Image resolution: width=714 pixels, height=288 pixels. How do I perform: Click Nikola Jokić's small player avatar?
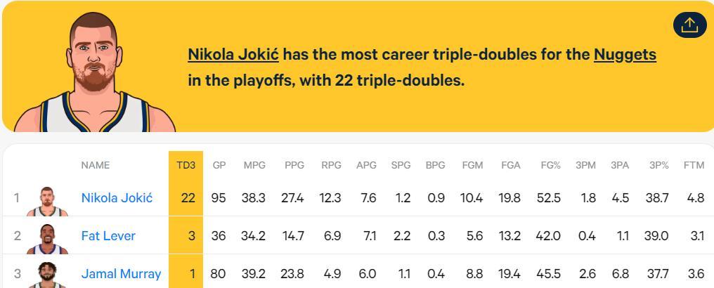click(x=47, y=200)
